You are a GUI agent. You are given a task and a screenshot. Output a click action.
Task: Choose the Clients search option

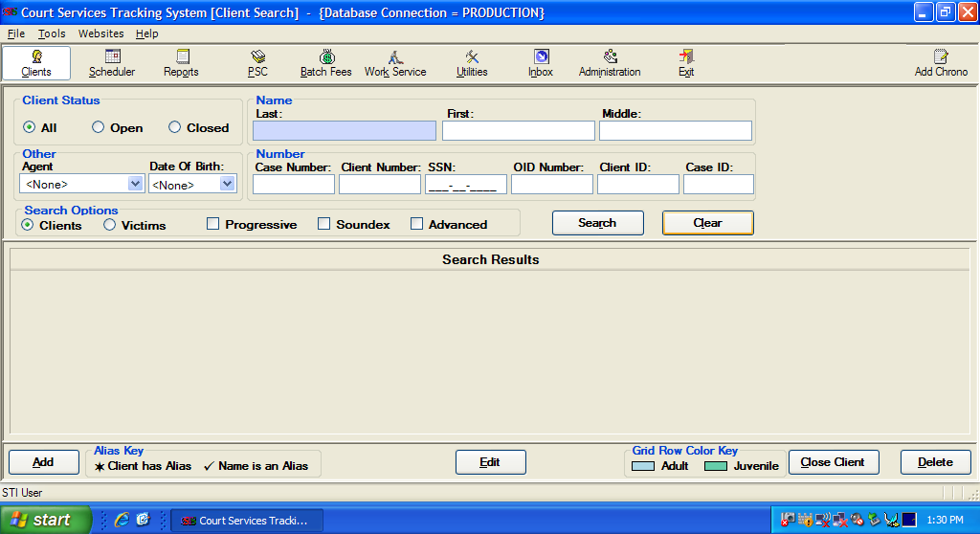(x=28, y=225)
